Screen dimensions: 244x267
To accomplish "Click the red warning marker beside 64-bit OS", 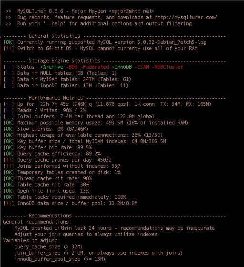I will (9, 48).
